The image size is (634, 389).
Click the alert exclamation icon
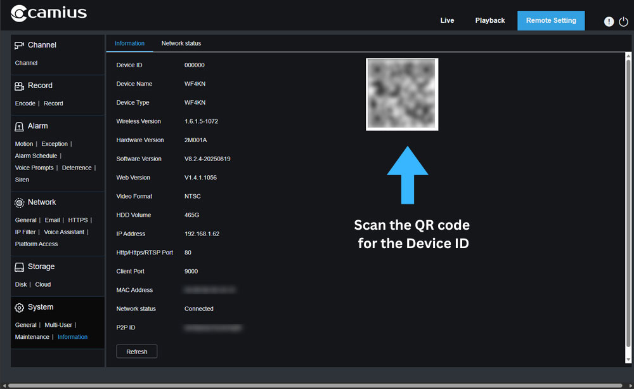[609, 22]
